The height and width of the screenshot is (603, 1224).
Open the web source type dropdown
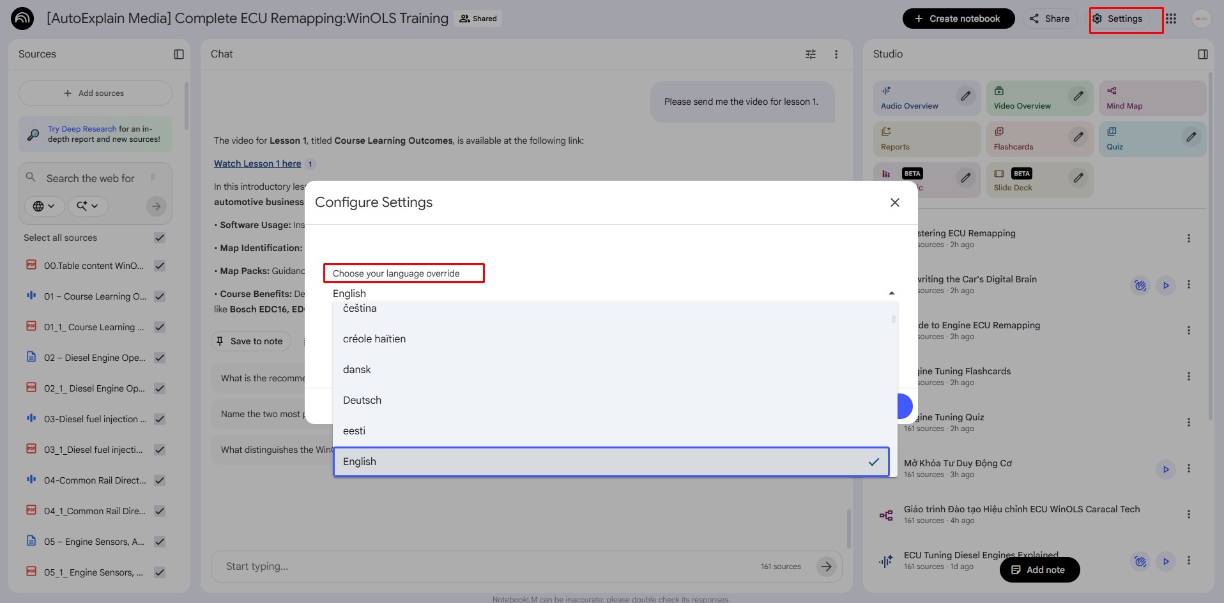pyautogui.click(x=44, y=206)
